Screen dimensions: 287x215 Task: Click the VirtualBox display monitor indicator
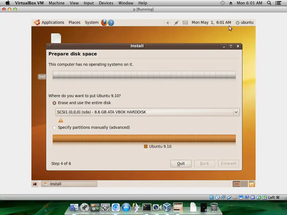pos(241,197)
